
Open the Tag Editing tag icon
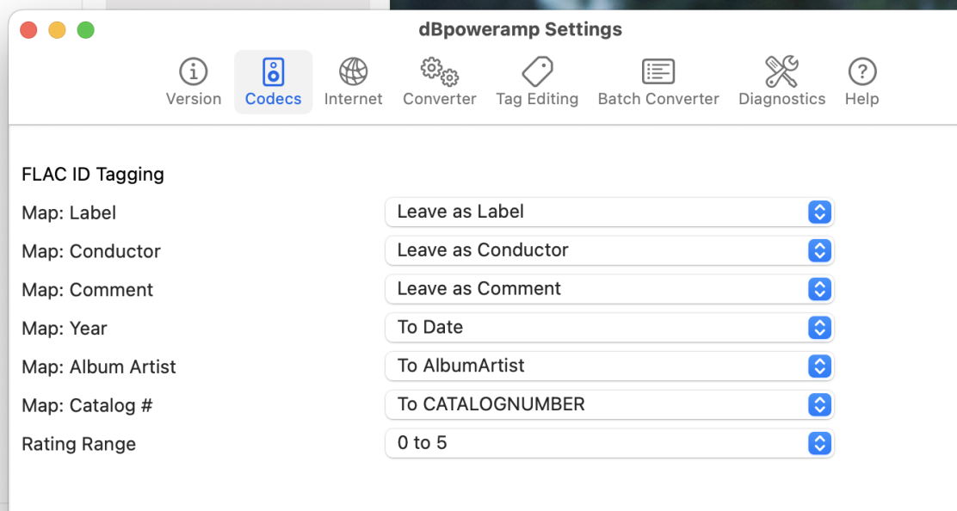537,71
